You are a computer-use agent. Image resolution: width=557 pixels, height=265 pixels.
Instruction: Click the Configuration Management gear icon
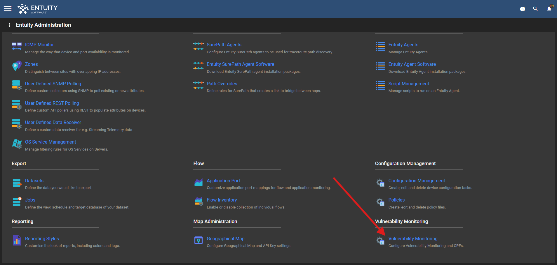pyautogui.click(x=380, y=183)
